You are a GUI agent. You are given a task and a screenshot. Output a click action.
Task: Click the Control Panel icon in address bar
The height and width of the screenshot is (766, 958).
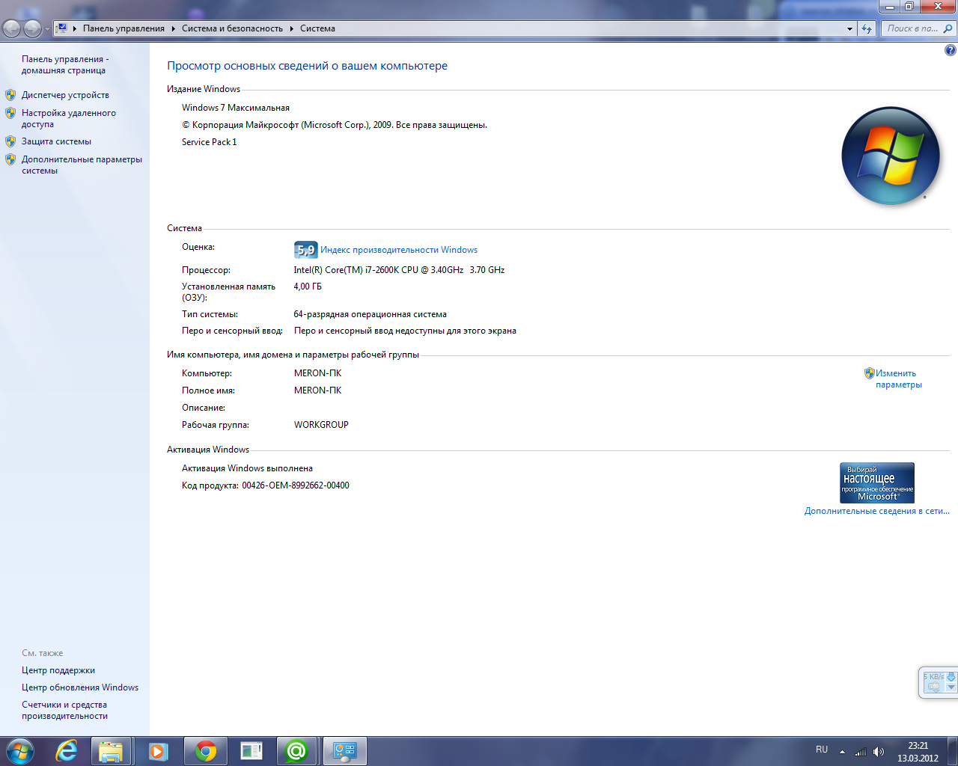(62, 28)
